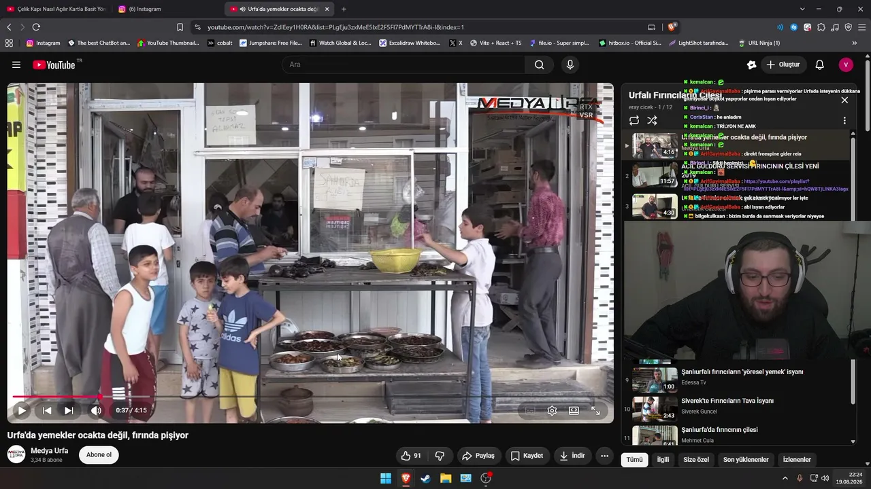Open the 11:57 playlist video thumbnail
The height and width of the screenshot is (489, 871).
(x=655, y=175)
